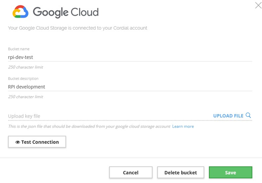Click the Google Cloud title text
262x183 pixels.
[x=65, y=12]
